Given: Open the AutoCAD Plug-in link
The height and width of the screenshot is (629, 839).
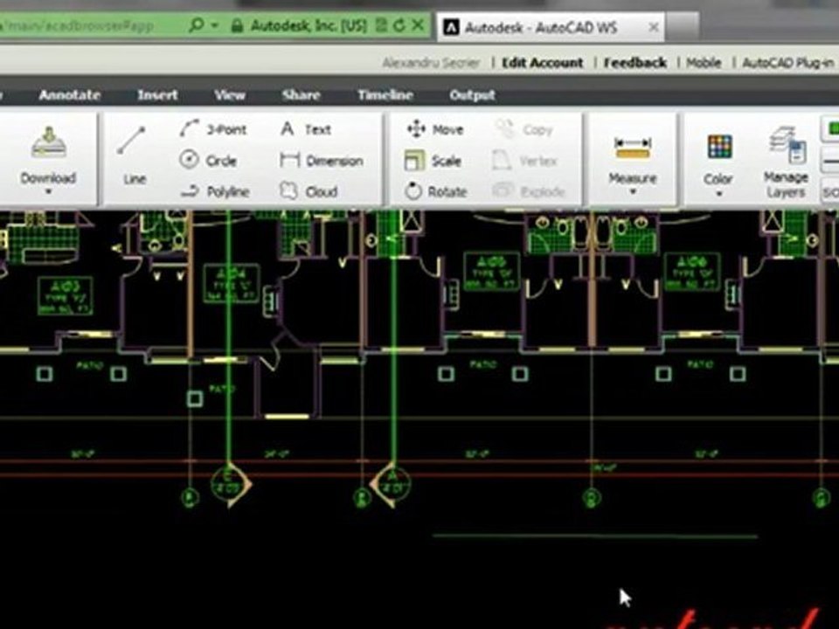Looking at the screenshot, I should click(787, 63).
